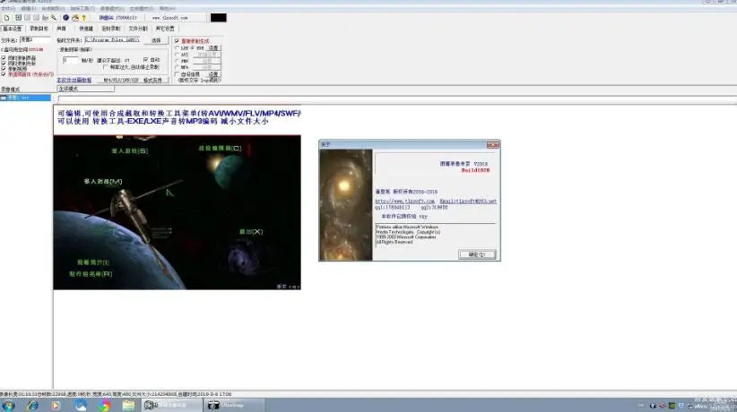737x412 pixels.
Task: Switch to the 文件分割 tab
Action: [138, 29]
